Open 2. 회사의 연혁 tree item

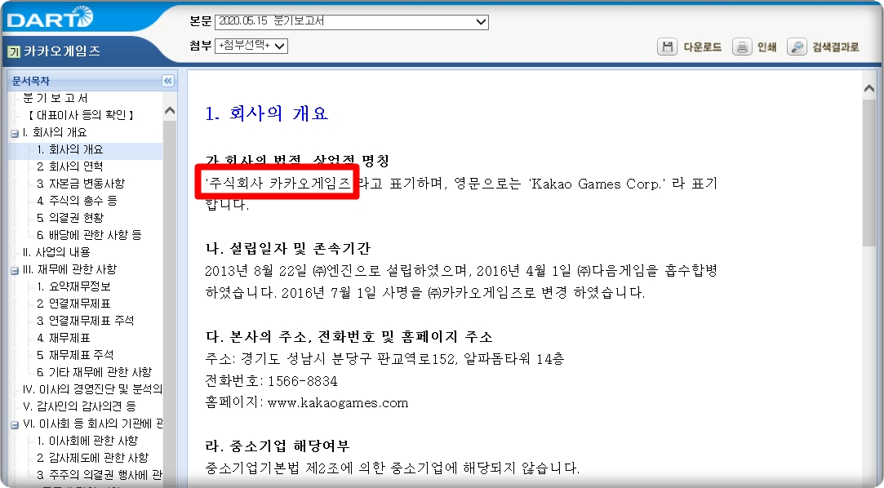click(70, 166)
